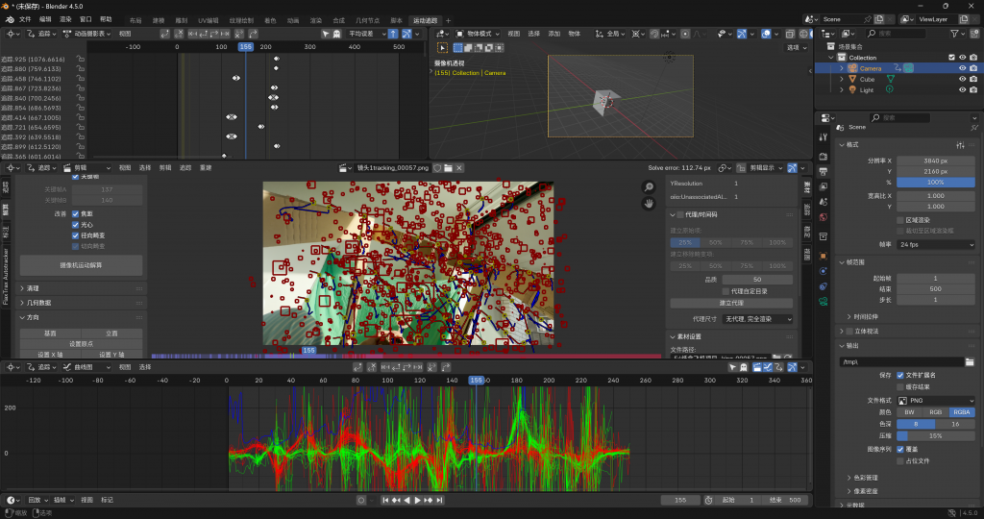Hide the Cube object using its eye icon

point(961,79)
